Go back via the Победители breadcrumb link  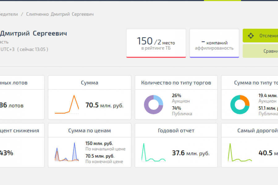tap(9, 14)
